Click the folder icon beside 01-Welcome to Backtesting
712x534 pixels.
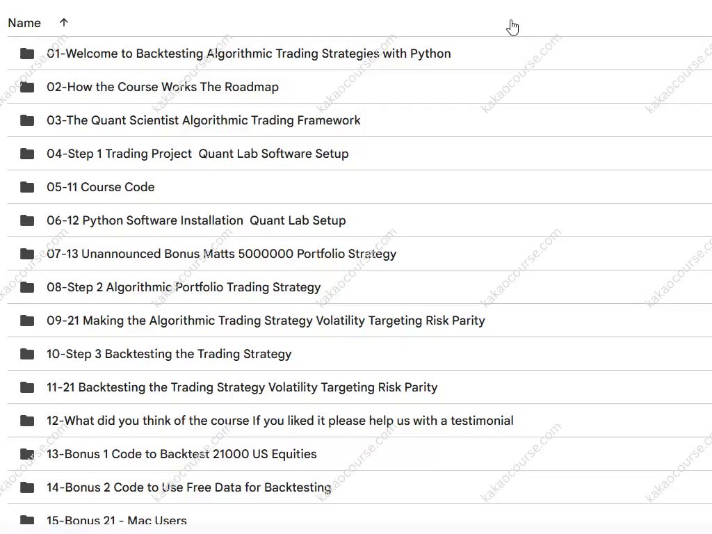(x=27, y=54)
